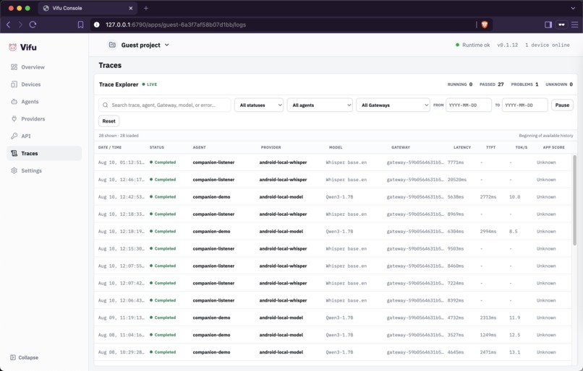Viewport: 583px width, 371px height.
Task: Open the Overview page icon in sidebar
Action: pyautogui.click(x=14, y=67)
